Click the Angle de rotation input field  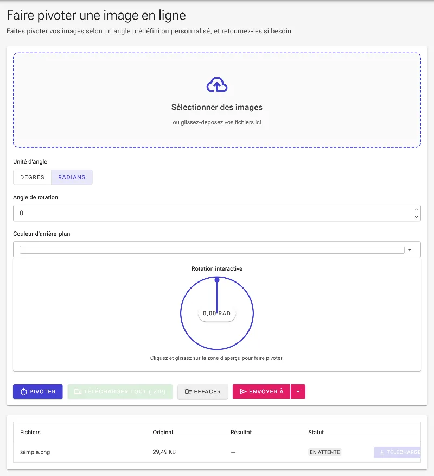[x=216, y=213]
